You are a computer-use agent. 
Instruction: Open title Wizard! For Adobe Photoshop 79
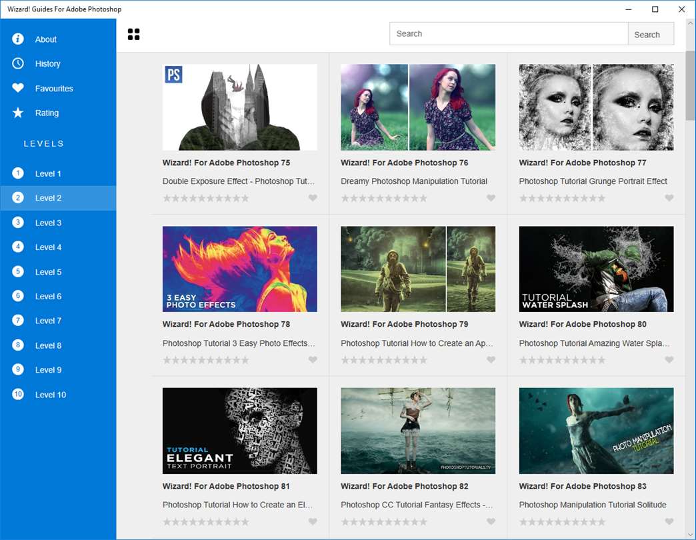coord(405,325)
